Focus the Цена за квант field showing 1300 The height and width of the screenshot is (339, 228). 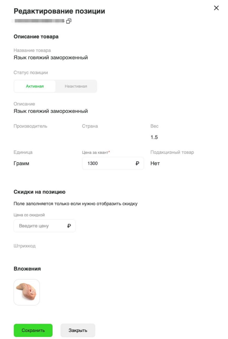click(113, 163)
